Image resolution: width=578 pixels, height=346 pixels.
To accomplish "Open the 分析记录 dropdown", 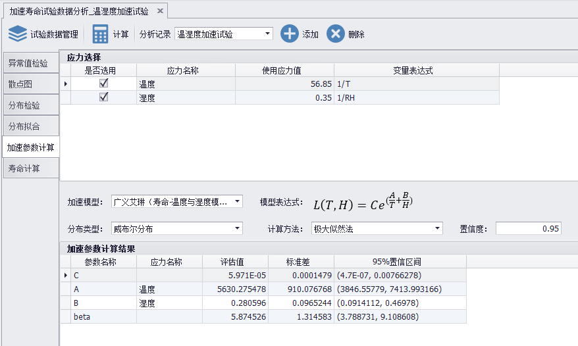I will click(268, 34).
